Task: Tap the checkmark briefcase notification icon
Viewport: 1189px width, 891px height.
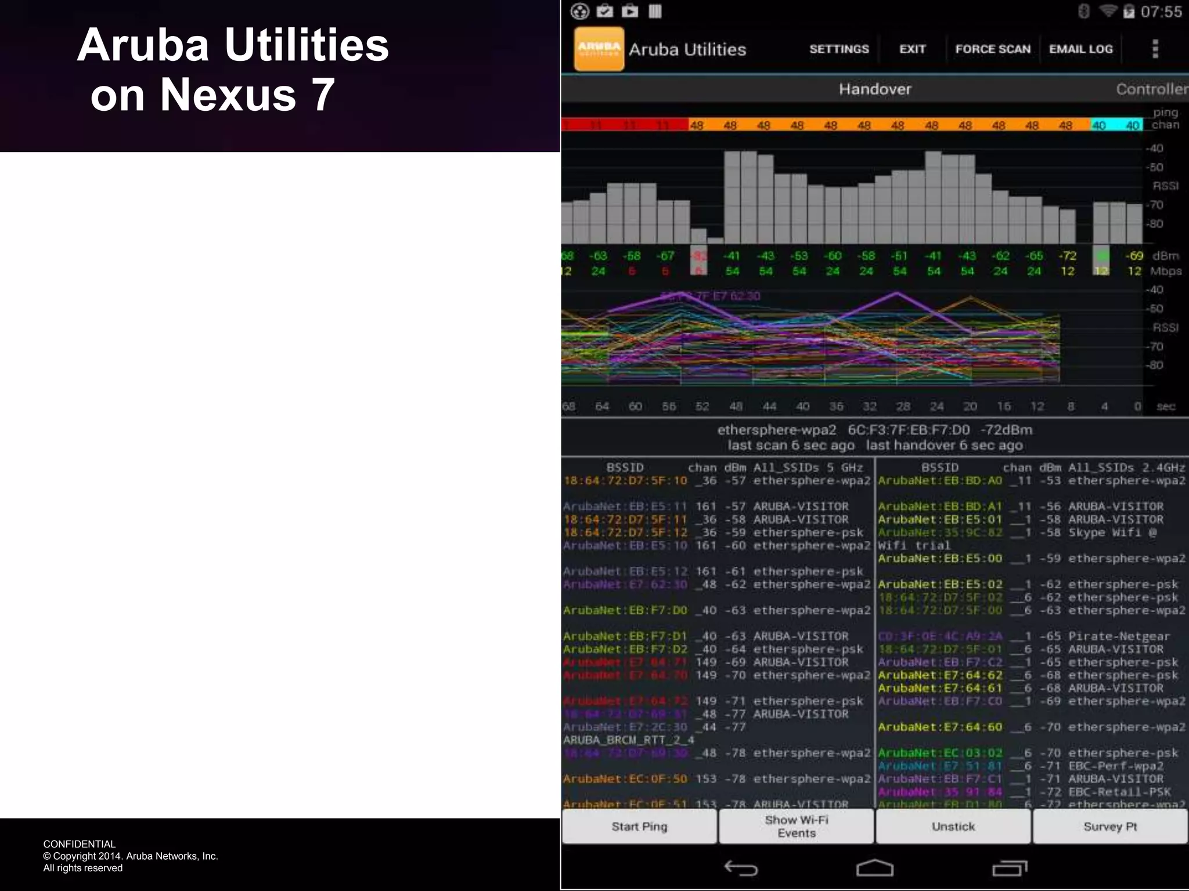Action: (605, 11)
